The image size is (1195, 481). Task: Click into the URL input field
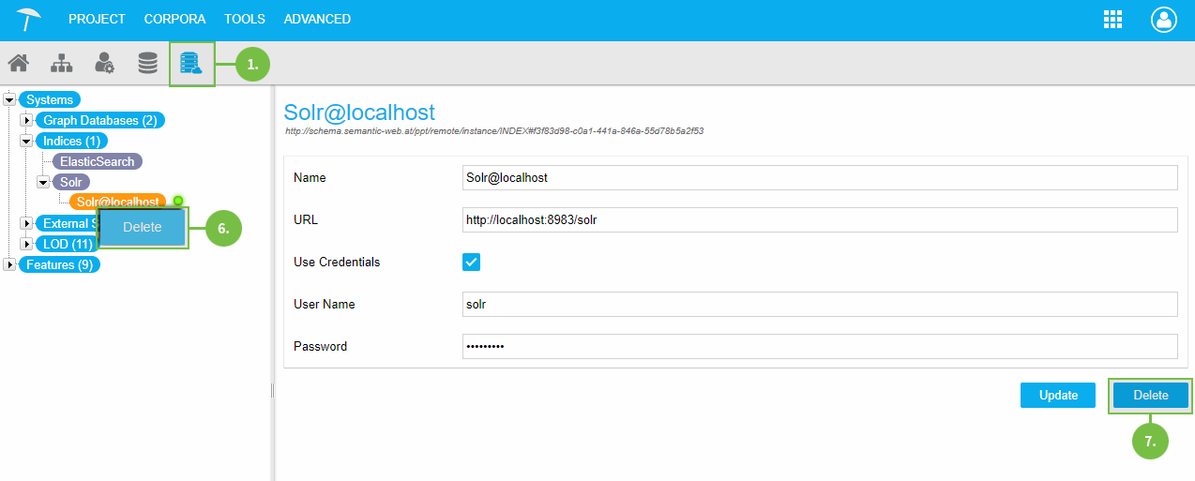pyautogui.click(x=820, y=220)
